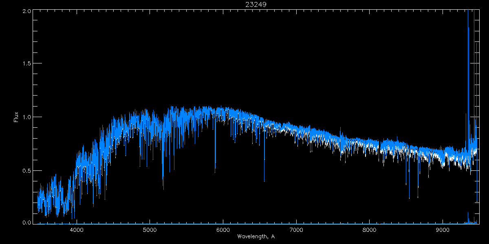Select the 5000 wavelength tick label
The image size is (489, 244).
(150, 229)
